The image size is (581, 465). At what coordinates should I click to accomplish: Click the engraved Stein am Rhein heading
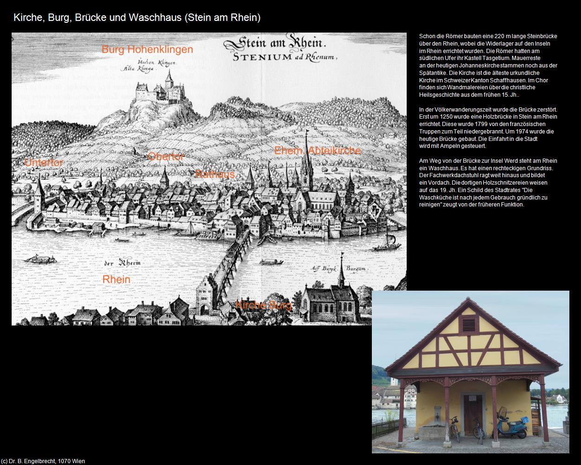point(276,43)
